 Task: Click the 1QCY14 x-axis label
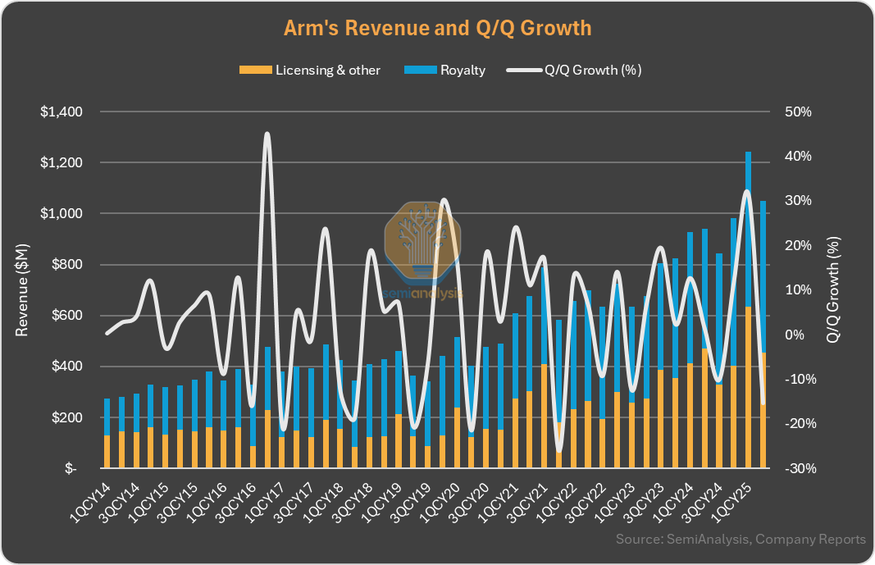[x=91, y=503]
